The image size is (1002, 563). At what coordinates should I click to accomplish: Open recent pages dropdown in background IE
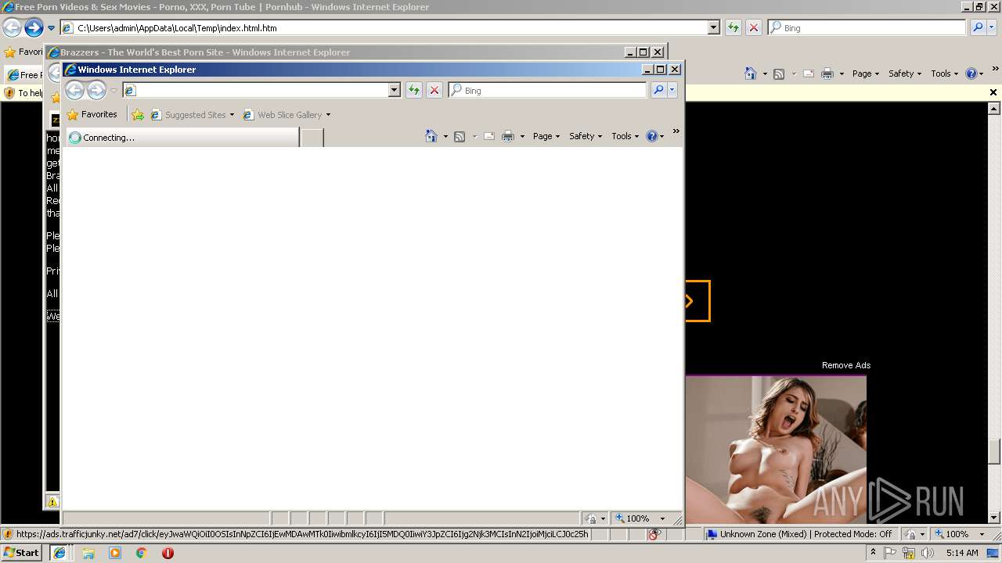point(52,28)
